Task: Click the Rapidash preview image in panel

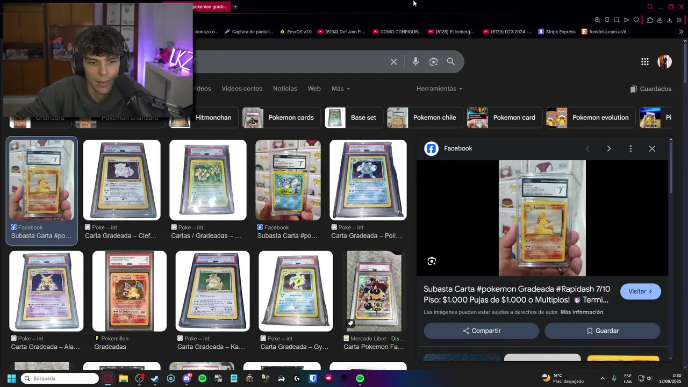Action: click(x=542, y=218)
